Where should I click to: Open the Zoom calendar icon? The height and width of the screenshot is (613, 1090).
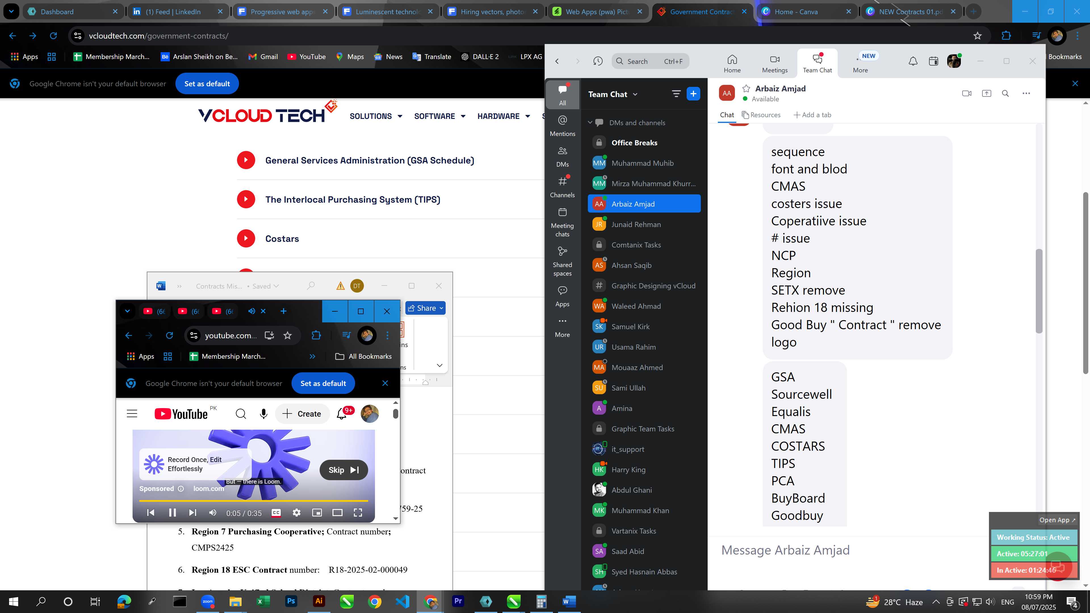[933, 61]
